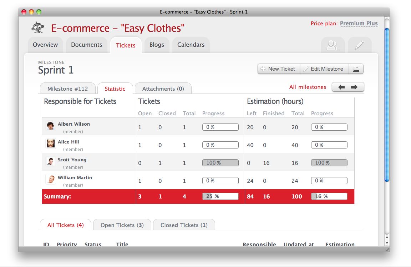Click the scrollbar down arrow
411x267 pixels.
(x=387, y=243)
